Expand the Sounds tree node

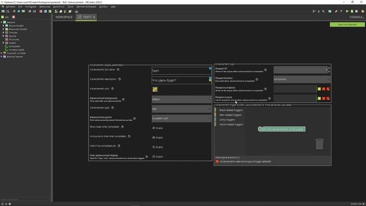3,36
